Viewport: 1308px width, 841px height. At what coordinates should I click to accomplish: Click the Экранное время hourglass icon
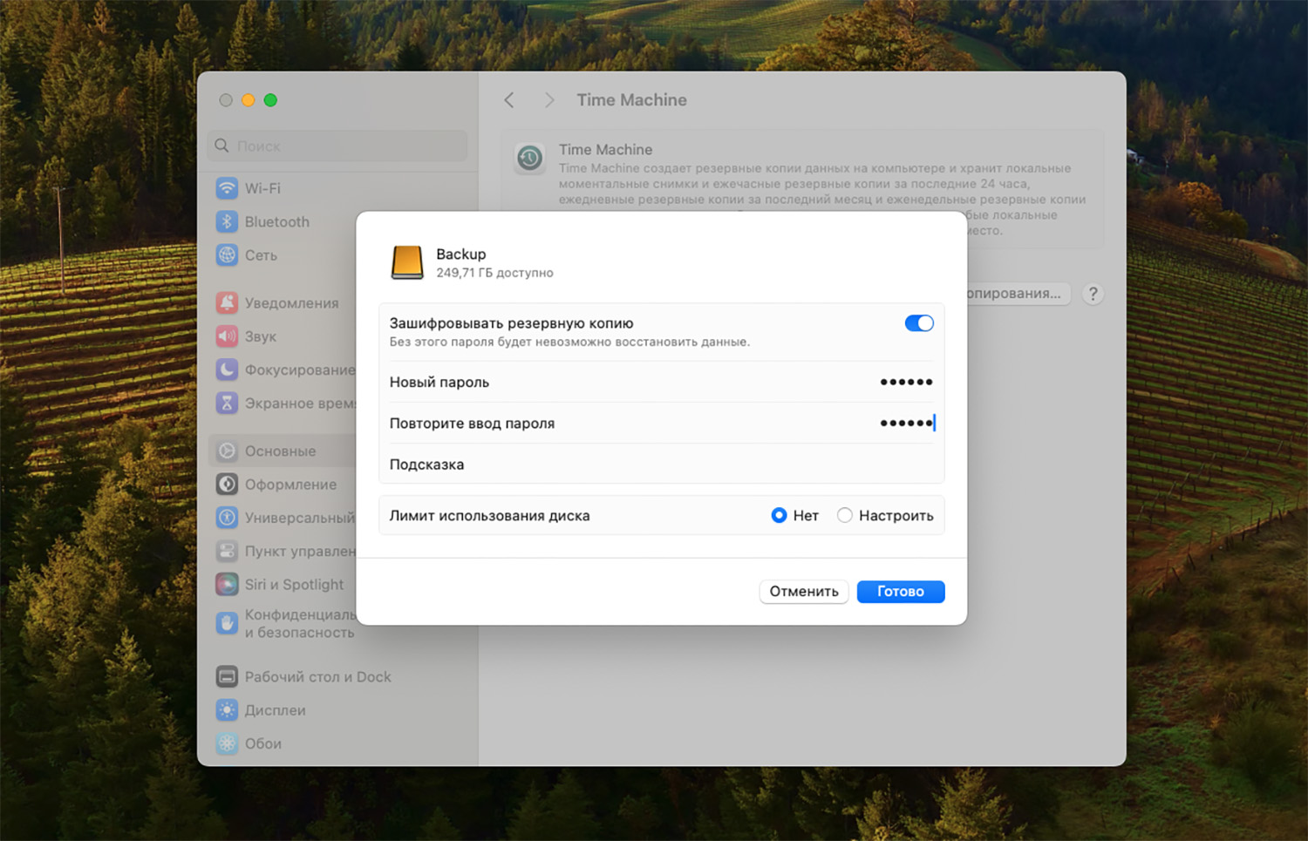point(227,403)
